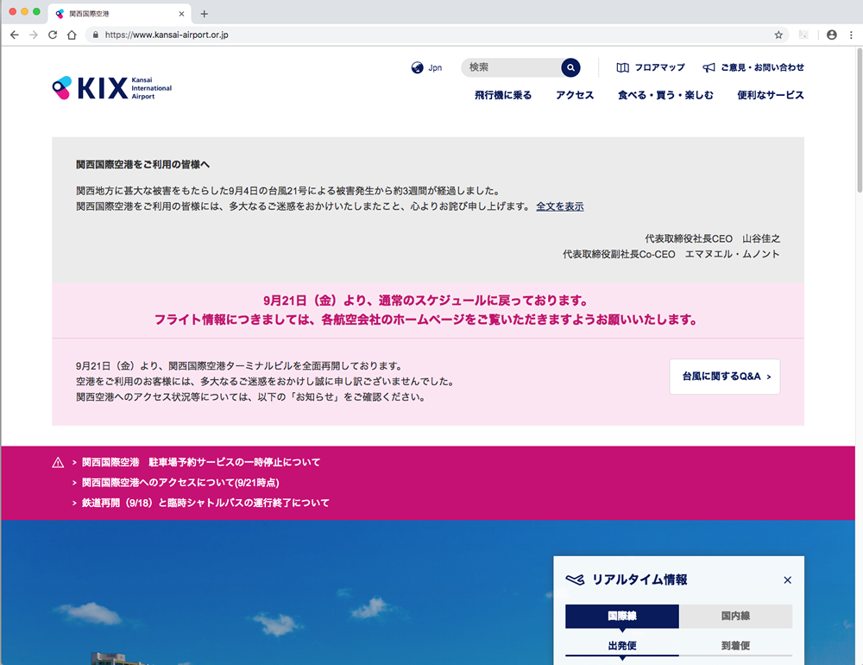Click the page vertical scrollbar

pyautogui.click(x=860, y=120)
